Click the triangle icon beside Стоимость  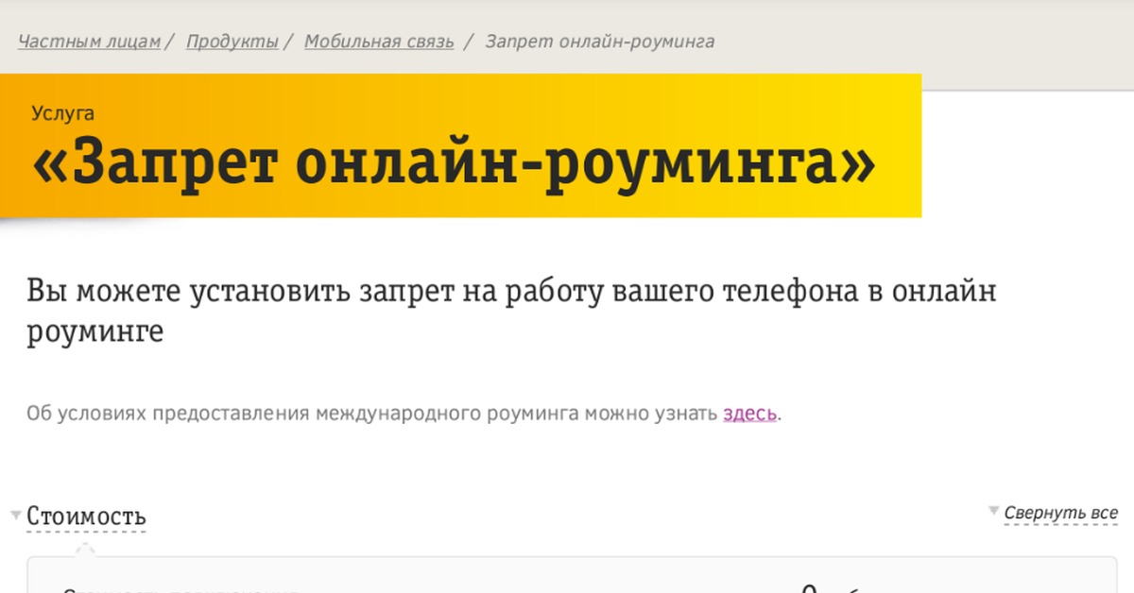point(16,516)
